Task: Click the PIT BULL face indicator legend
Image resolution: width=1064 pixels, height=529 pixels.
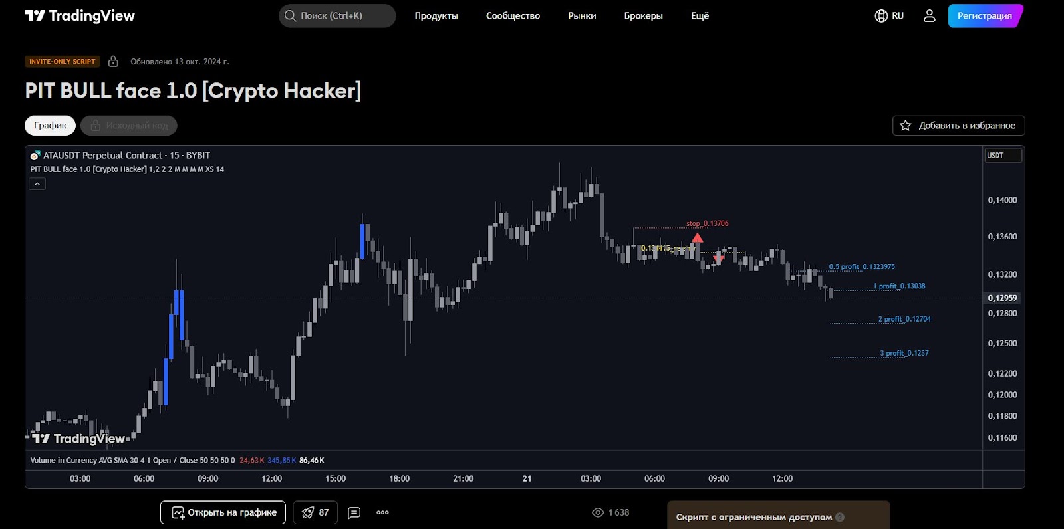Action: click(x=127, y=169)
